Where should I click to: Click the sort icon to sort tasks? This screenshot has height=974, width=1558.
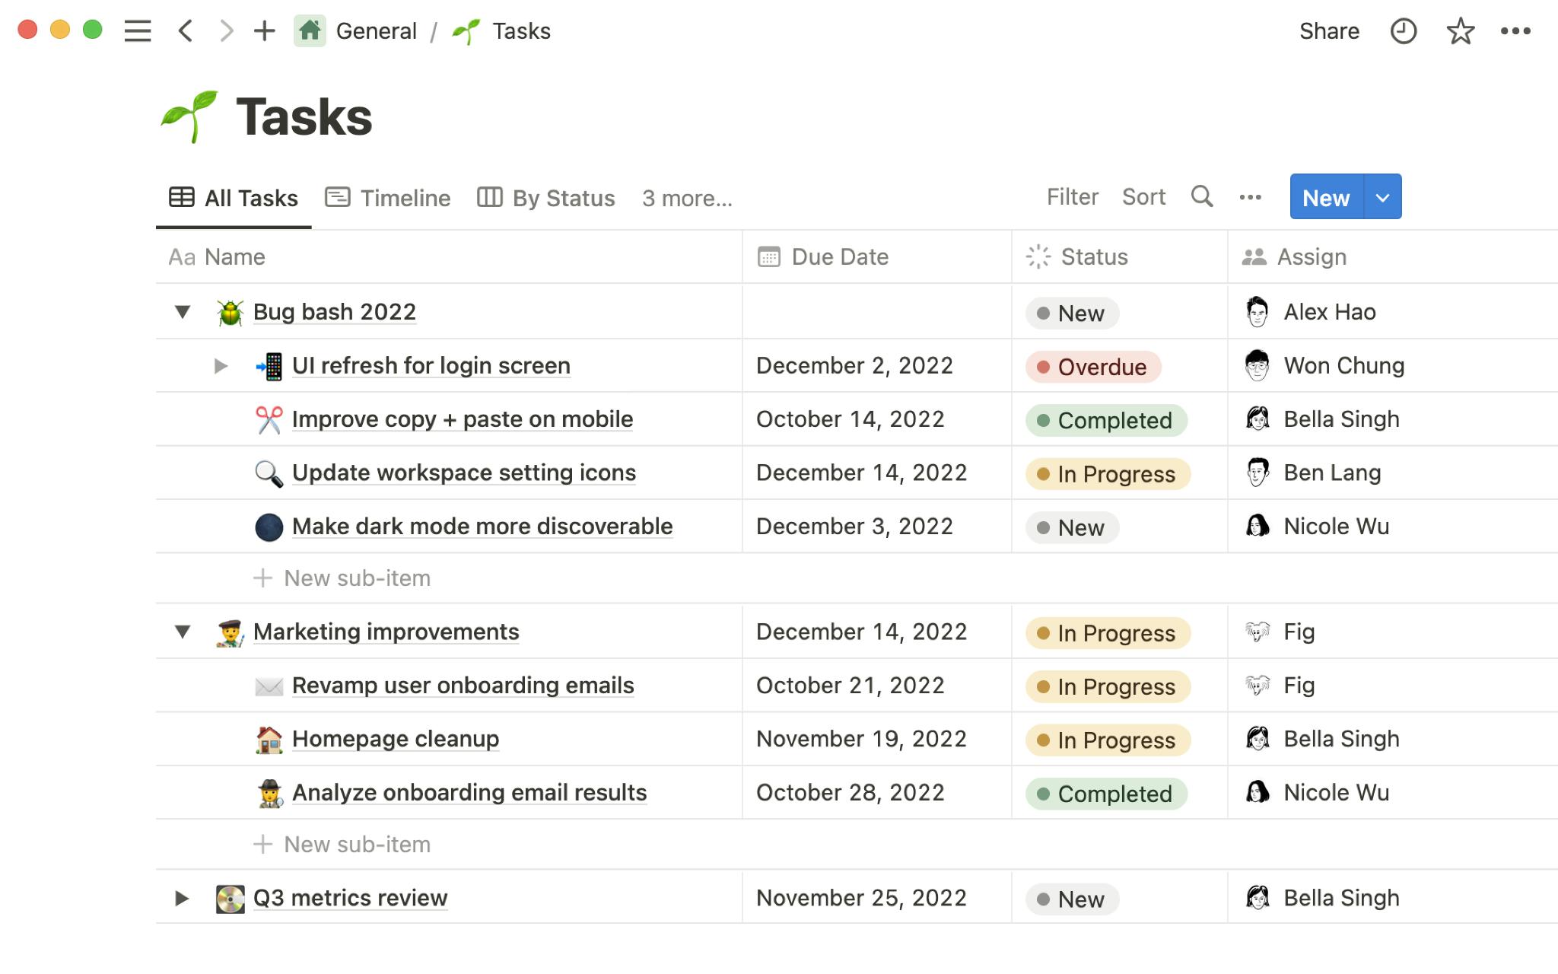coord(1144,198)
